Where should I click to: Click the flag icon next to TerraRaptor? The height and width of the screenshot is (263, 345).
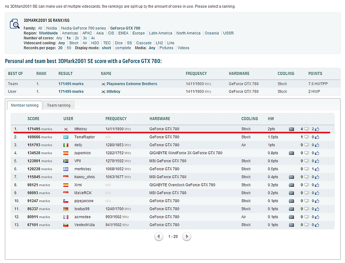pyautogui.click(x=66, y=137)
